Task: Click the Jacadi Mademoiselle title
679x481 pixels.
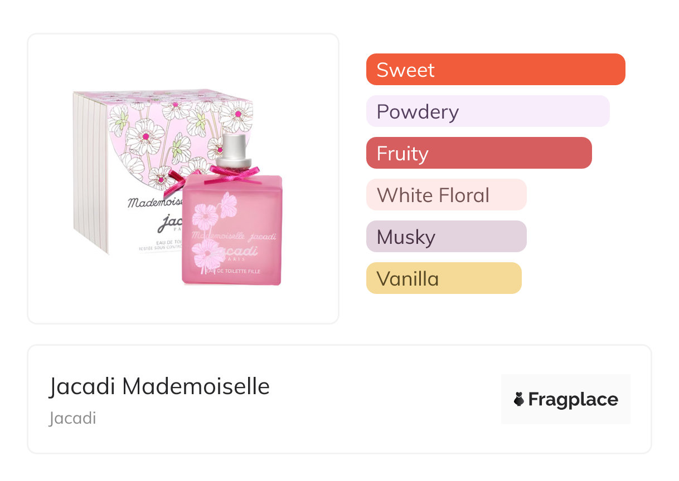Action: 159,386
